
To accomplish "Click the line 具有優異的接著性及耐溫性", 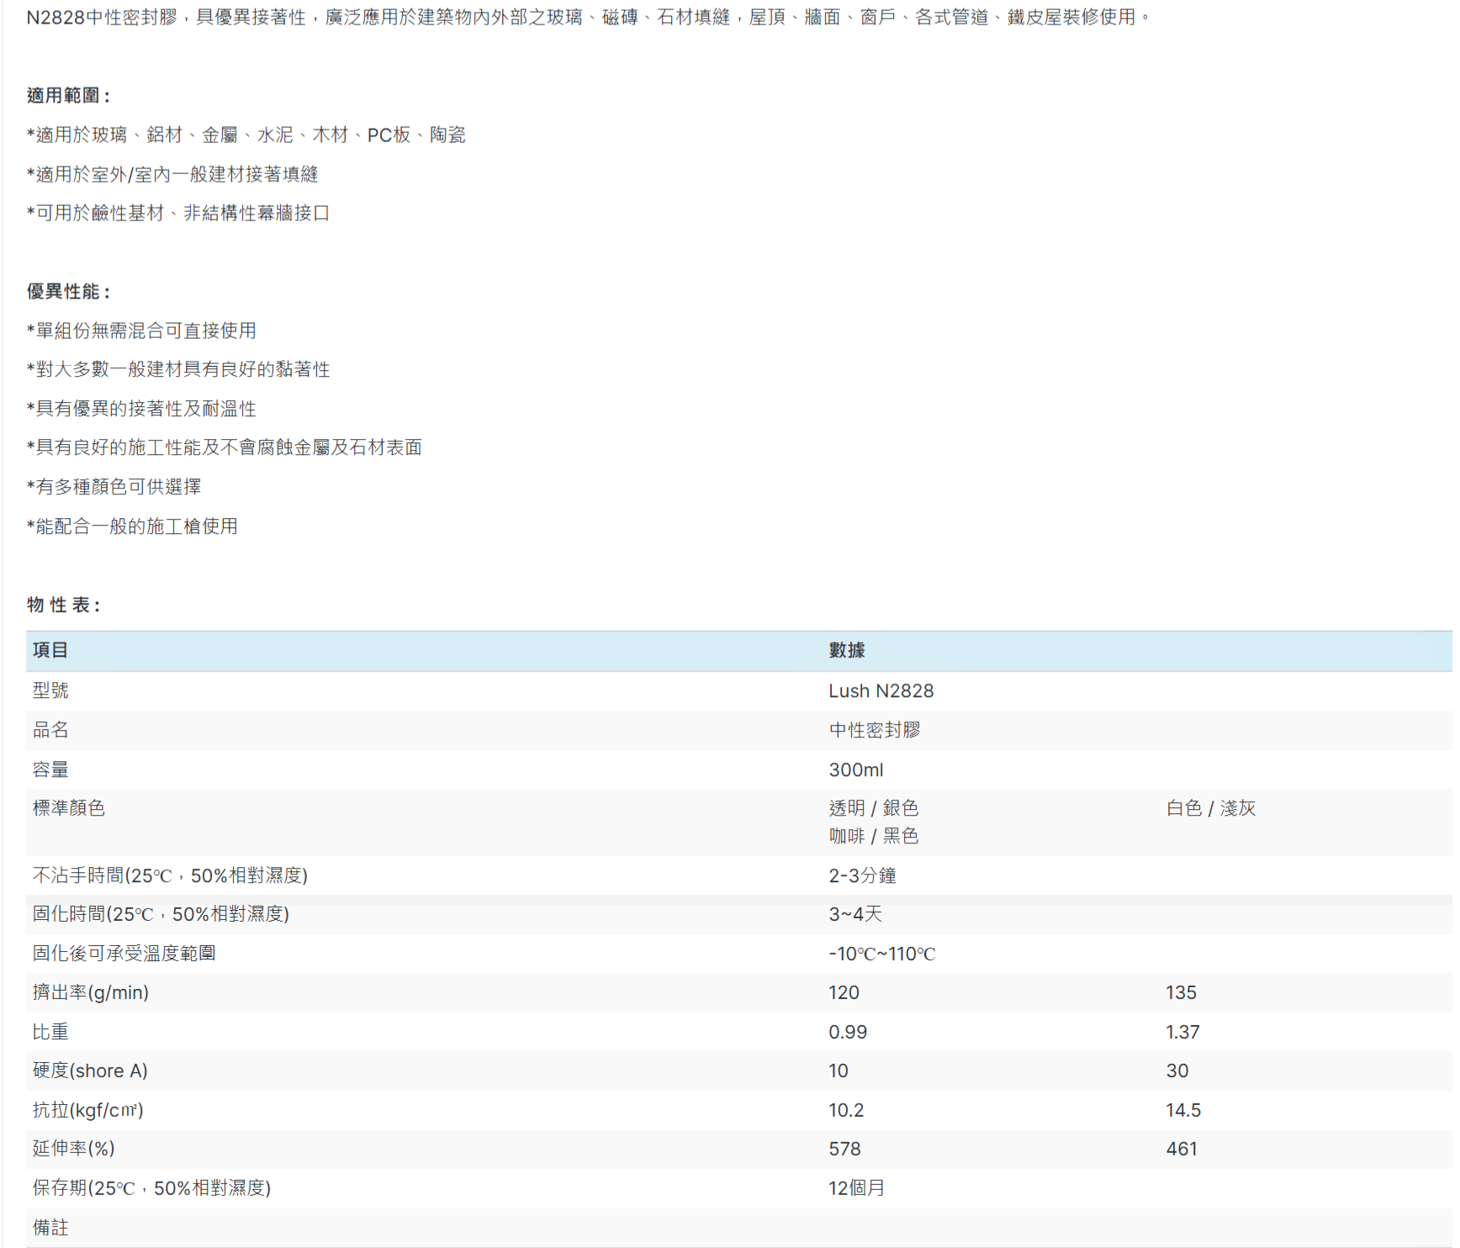I will tap(141, 409).
